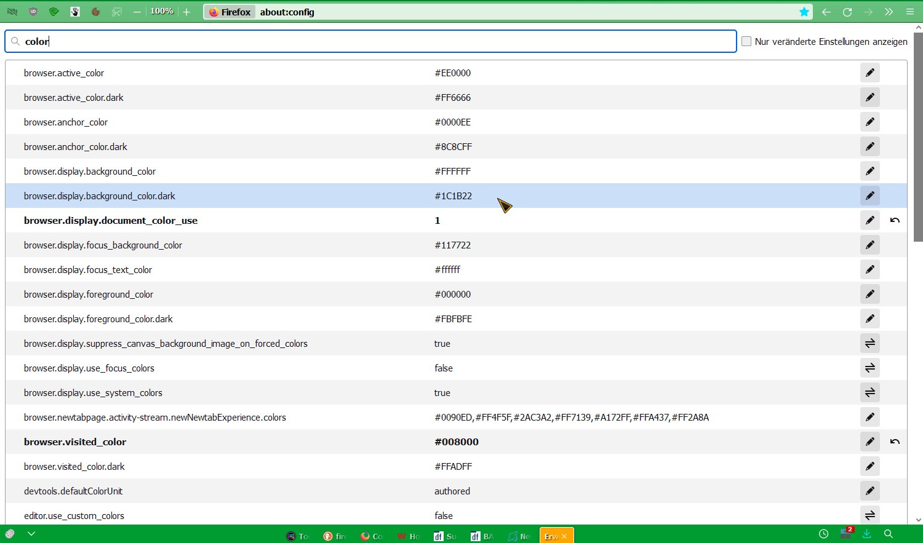923x543 pixels.
Task: Open the hamburger application menu
Action: click(910, 12)
